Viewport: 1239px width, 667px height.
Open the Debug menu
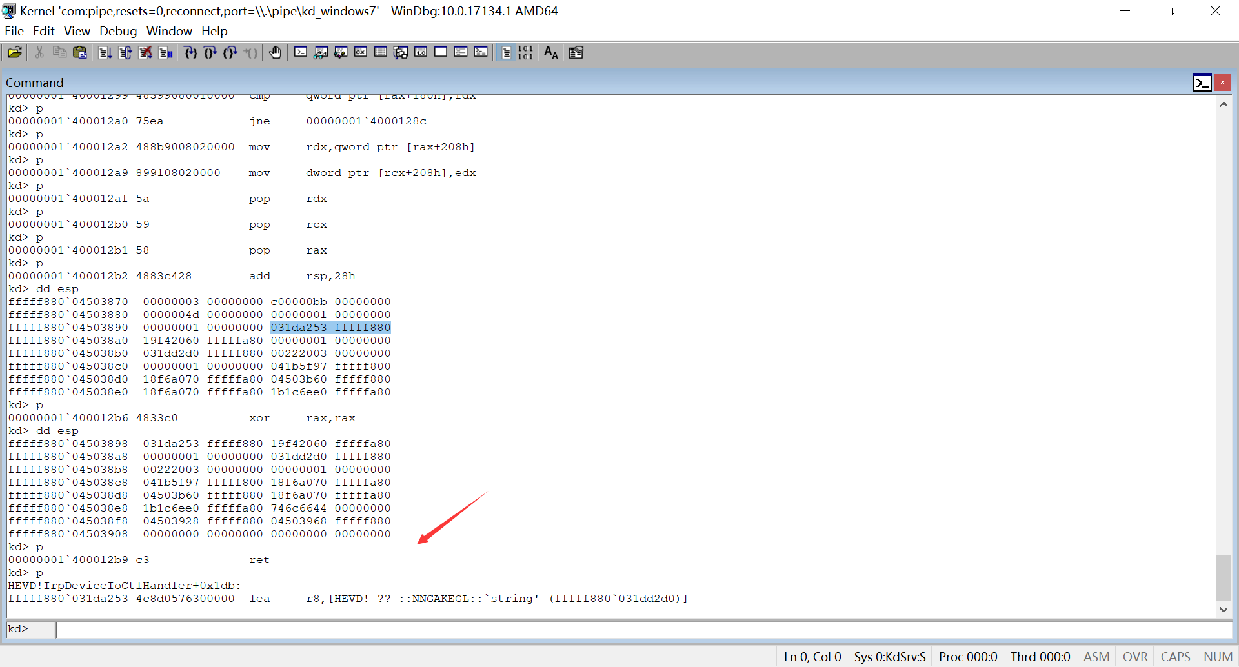pos(118,31)
